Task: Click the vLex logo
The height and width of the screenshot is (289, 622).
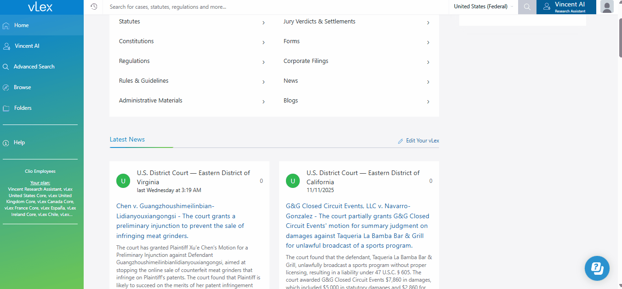Action: pos(40,7)
